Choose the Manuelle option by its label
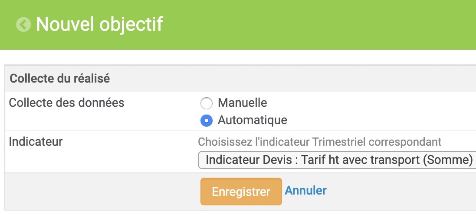476x214 pixels. click(x=242, y=103)
